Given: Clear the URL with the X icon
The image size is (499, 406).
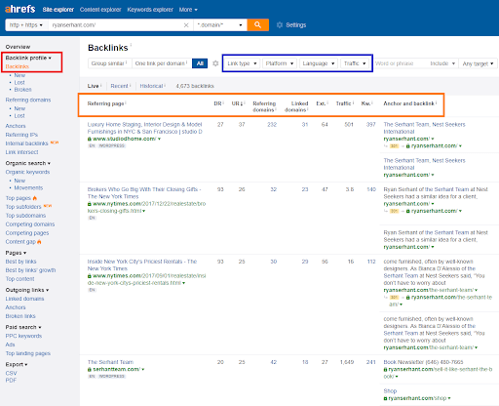Looking at the screenshot, I should click(x=186, y=25).
